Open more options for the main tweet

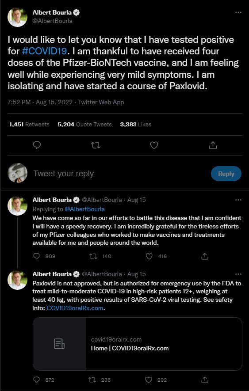(238, 12)
